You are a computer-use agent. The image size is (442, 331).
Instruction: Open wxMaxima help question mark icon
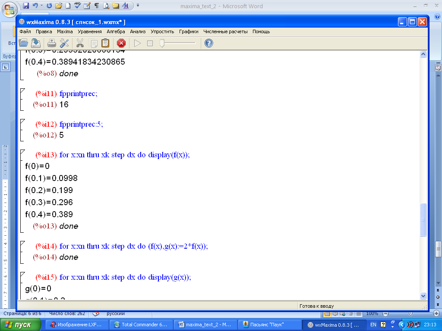[x=208, y=43]
